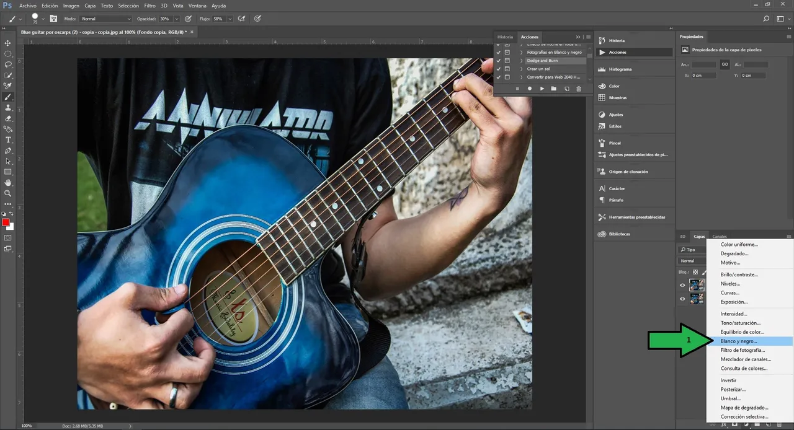The height and width of the screenshot is (430, 794).
Task: Select the Eraser tool
Action: point(8,118)
